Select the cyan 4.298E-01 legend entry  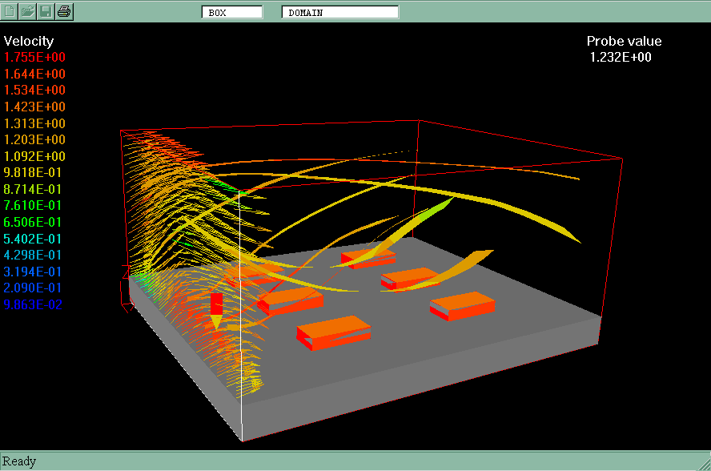pos(35,255)
